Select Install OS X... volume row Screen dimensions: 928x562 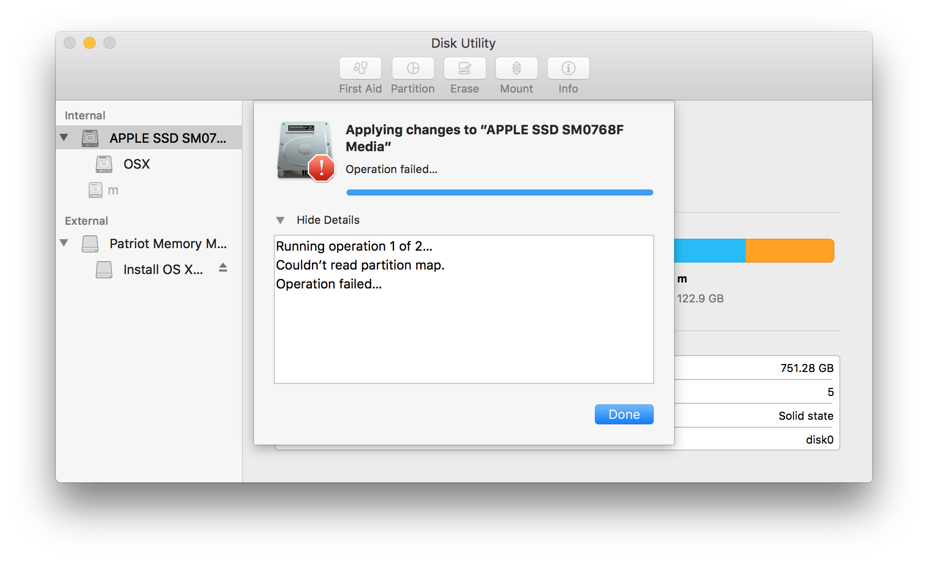(x=149, y=270)
